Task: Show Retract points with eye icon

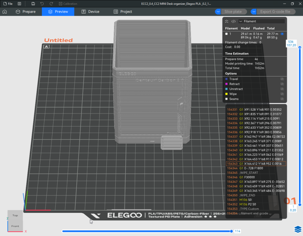Action: pyautogui.click(x=282, y=84)
